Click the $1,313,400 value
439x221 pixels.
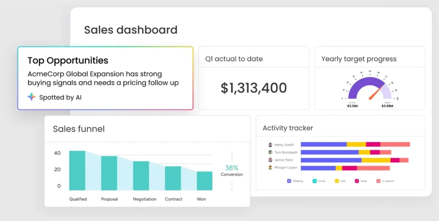point(254,88)
